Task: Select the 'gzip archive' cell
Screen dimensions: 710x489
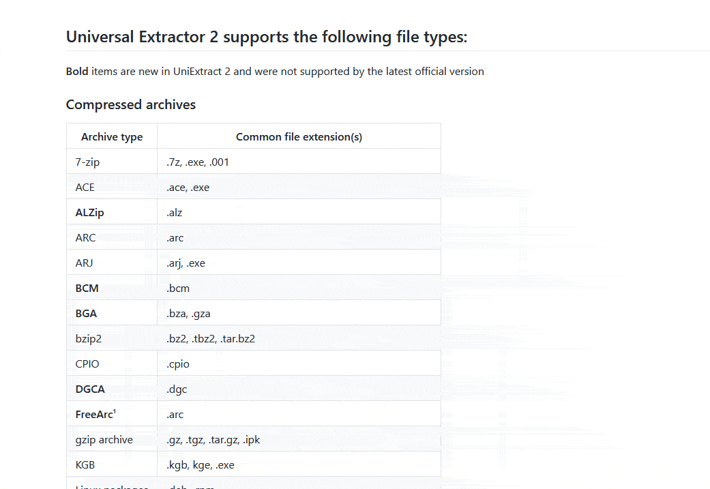Action: (x=112, y=440)
